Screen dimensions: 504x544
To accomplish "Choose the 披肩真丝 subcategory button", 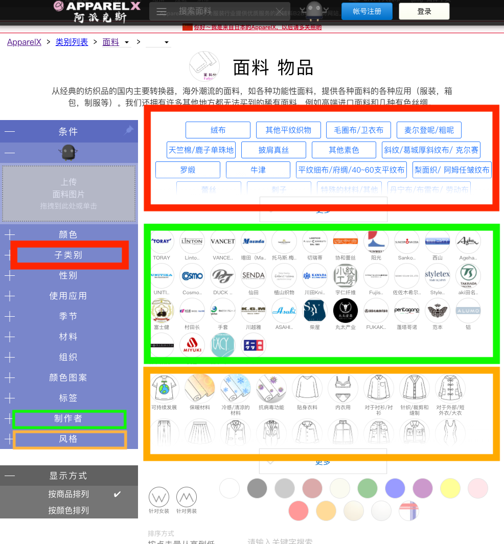I will point(273,150).
